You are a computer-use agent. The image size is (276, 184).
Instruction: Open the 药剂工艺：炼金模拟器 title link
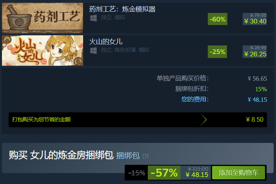click(x=122, y=9)
